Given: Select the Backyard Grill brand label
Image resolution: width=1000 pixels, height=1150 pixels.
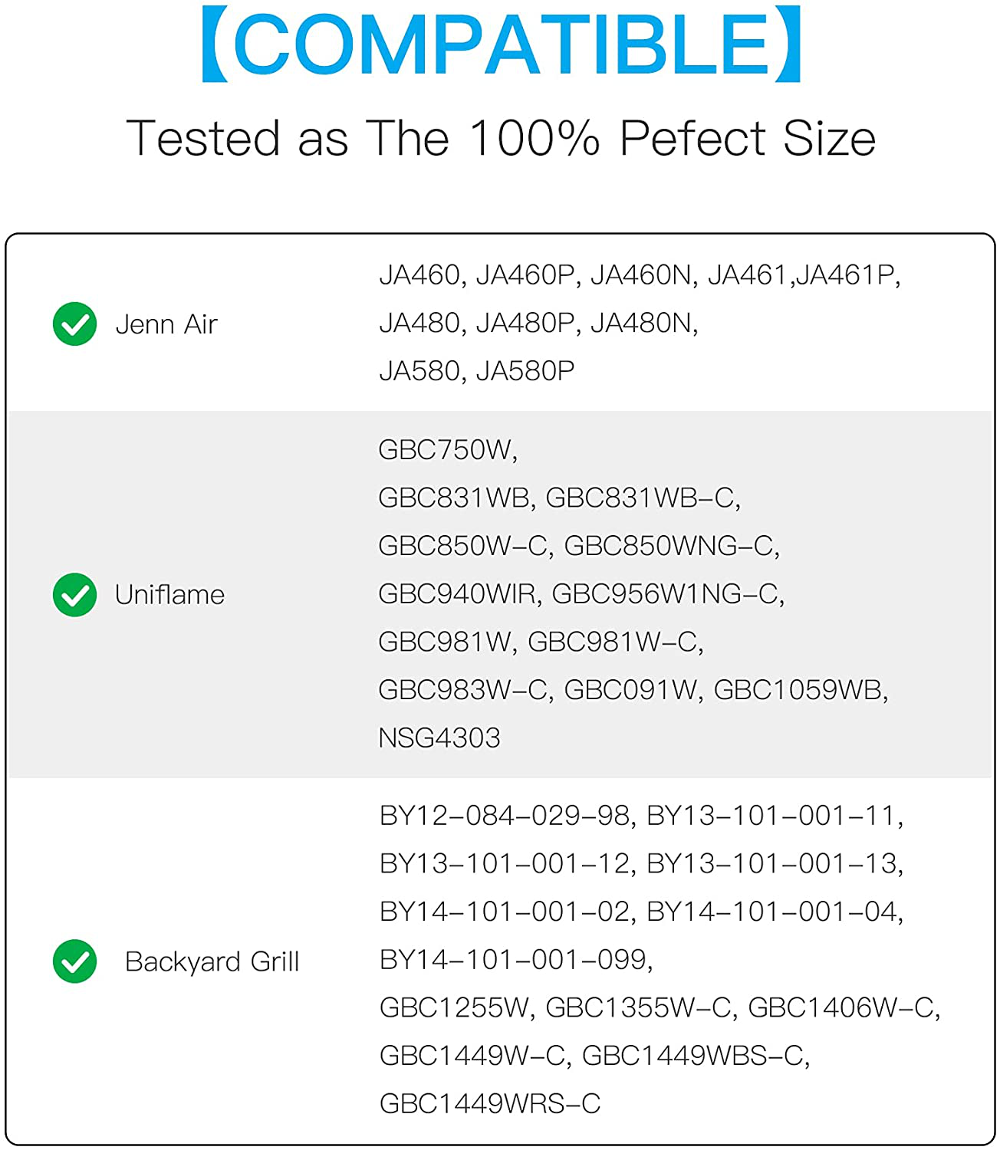Looking at the screenshot, I should pyautogui.click(x=212, y=961).
